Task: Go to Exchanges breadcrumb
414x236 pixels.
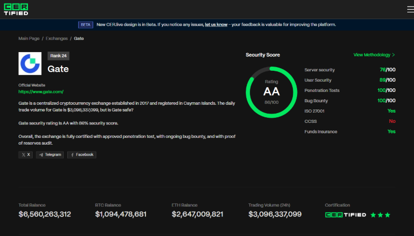Action: point(56,38)
